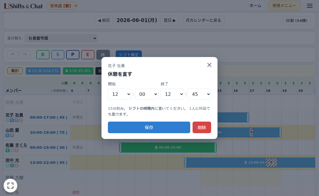The width and height of the screenshot is (319, 196).
Task: Click the 削除 delete button
Action: (202, 127)
